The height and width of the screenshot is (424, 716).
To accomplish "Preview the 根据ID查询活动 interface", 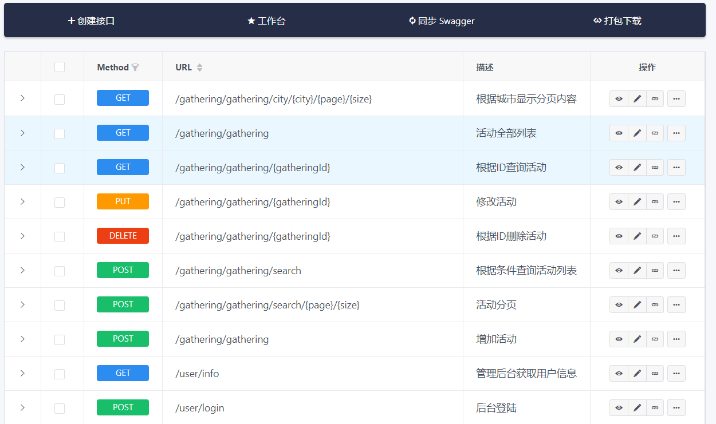I will coord(619,167).
